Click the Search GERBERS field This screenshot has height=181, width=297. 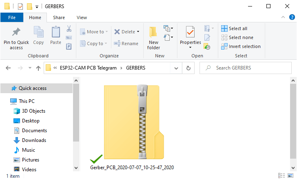(246, 68)
